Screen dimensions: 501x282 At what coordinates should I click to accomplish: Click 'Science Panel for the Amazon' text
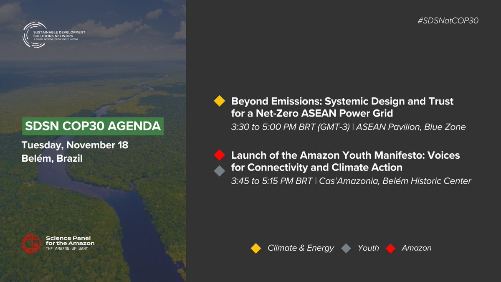(x=70, y=241)
